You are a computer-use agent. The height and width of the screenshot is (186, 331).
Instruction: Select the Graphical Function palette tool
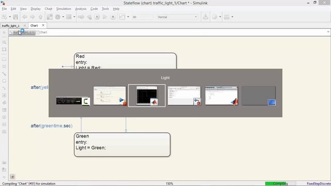click(4, 95)
